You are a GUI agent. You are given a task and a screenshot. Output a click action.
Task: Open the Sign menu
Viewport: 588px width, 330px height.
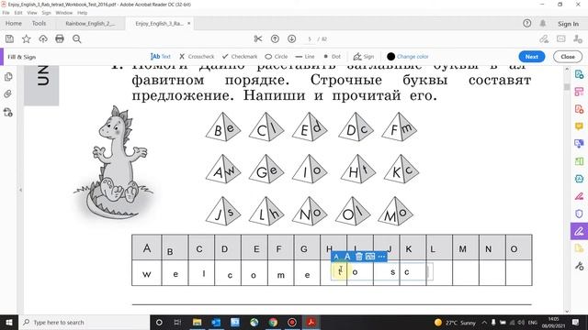pos(46,12)
